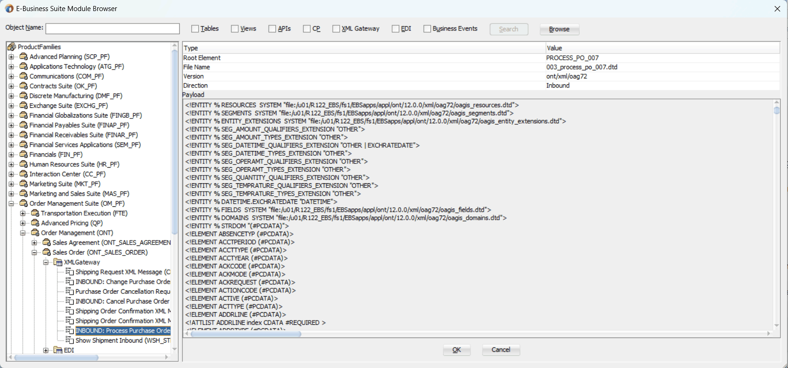Click the Shipping Request XML Message item icon
The width and height of the screenshot is (788, 368).
70,272
